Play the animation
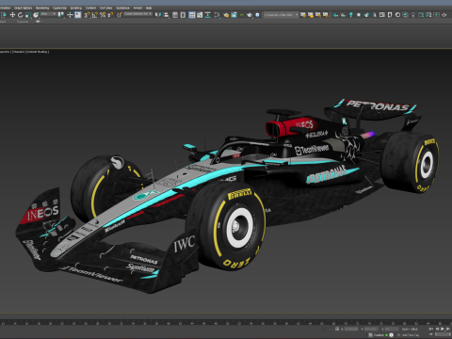 443,329
